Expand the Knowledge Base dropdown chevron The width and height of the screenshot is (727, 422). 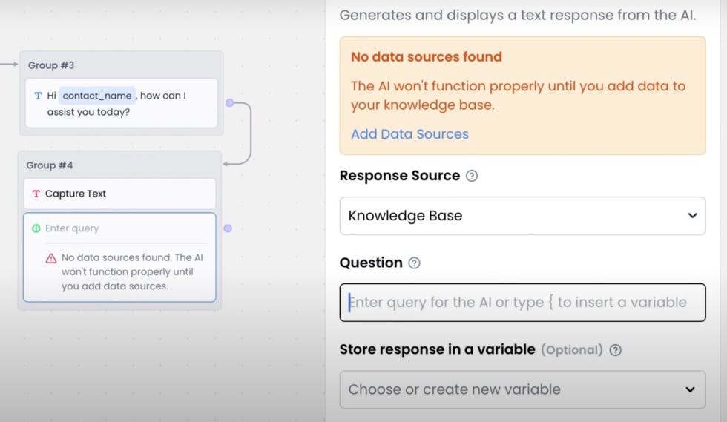click(692, 216)
